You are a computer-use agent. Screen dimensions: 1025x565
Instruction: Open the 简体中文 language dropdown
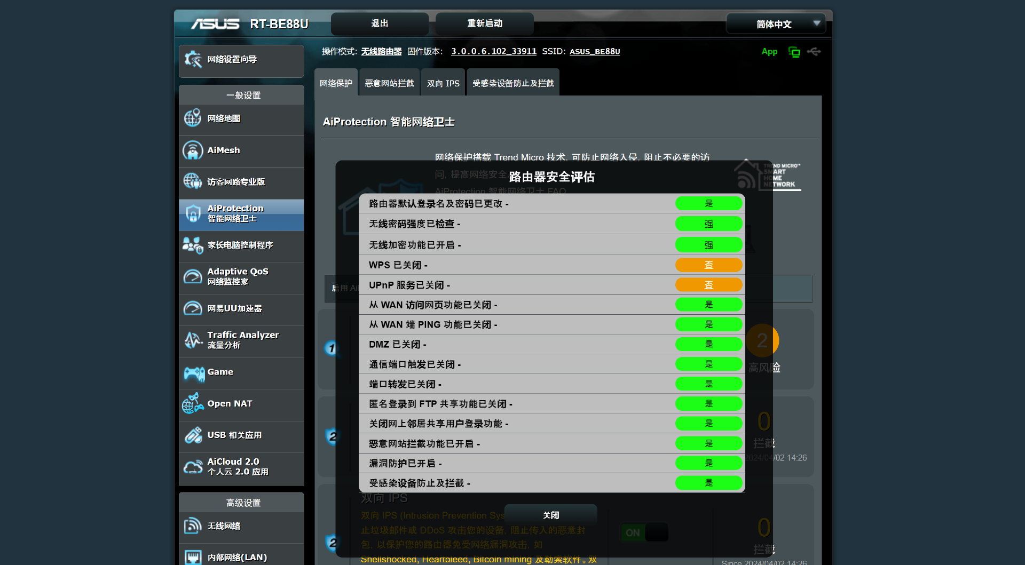776,24
